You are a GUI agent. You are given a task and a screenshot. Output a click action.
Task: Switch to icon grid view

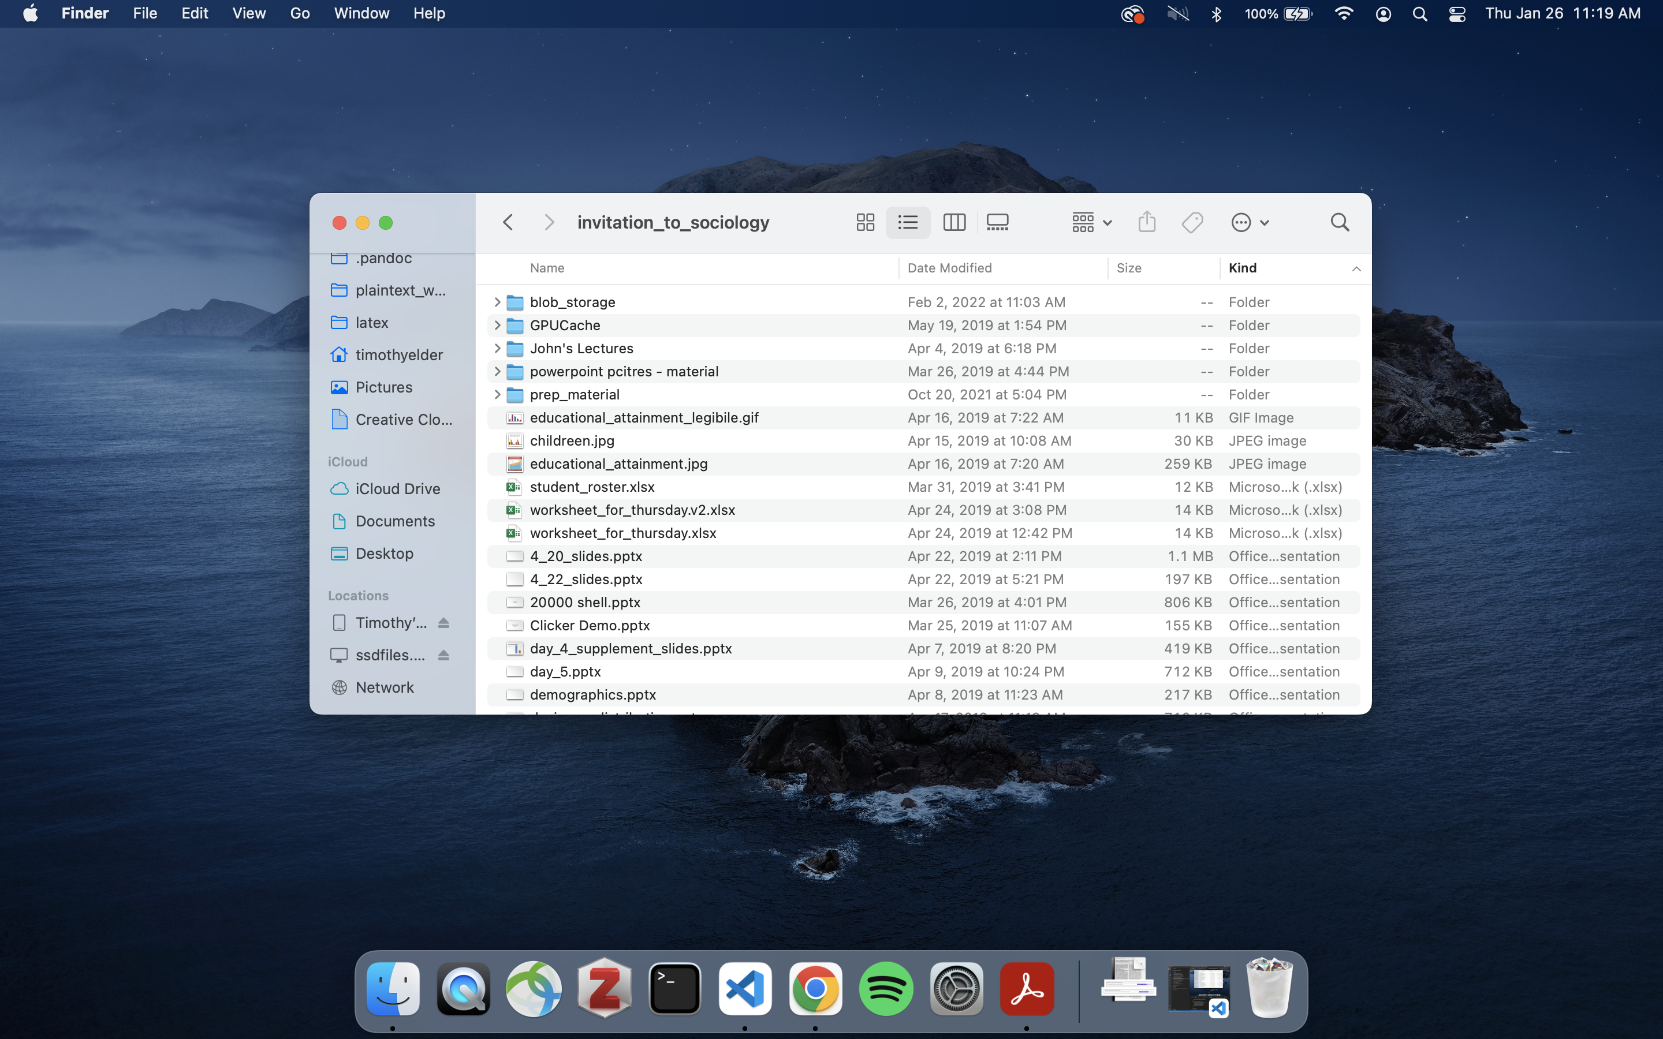coord(865,222)
